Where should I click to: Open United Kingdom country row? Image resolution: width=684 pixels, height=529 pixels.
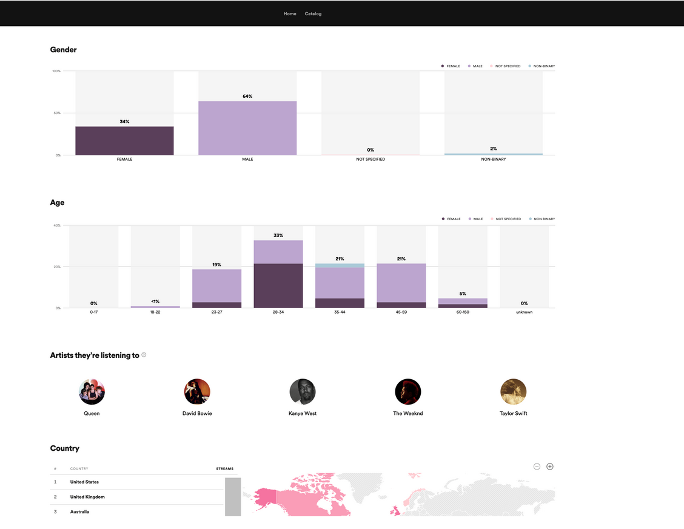click(87, 497)
